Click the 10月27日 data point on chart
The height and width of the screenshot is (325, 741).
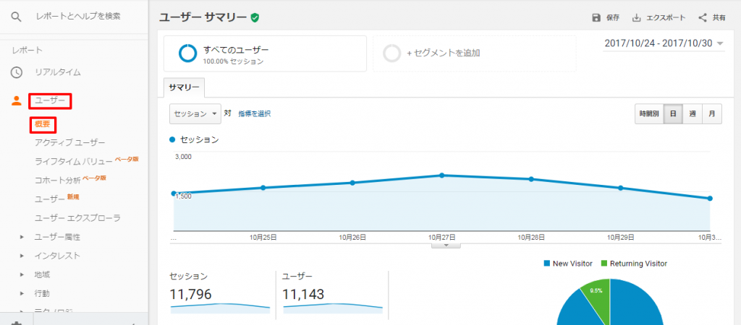(442, 175)
